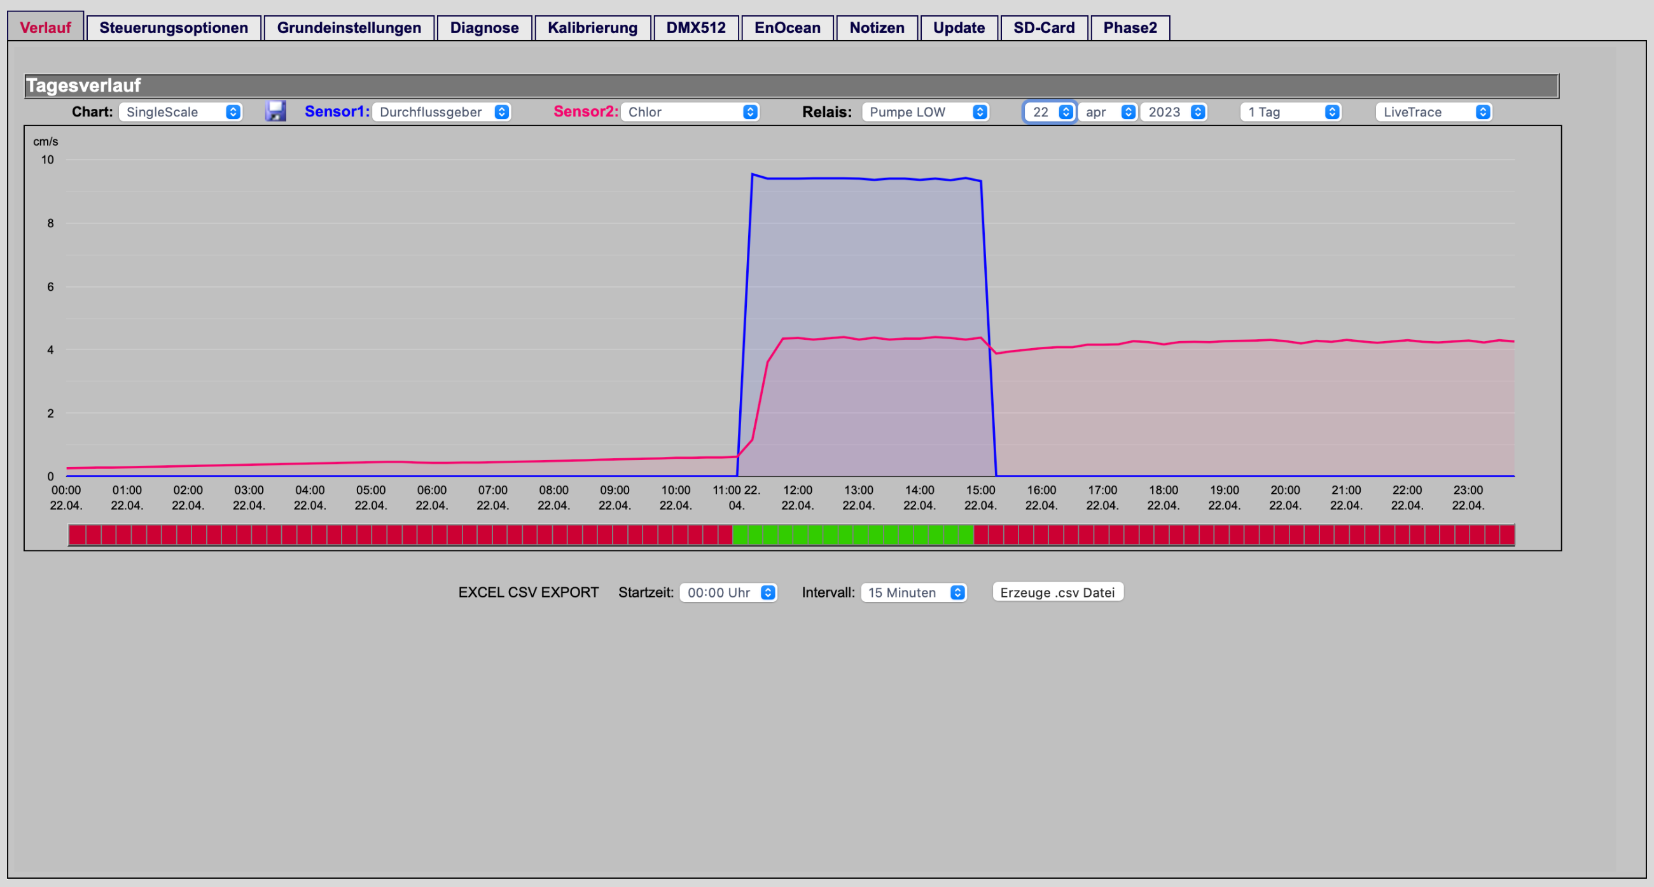Open the Chart SingleScale dropdown
This screenshot has height=887, width=1654.
coord(181,112)
